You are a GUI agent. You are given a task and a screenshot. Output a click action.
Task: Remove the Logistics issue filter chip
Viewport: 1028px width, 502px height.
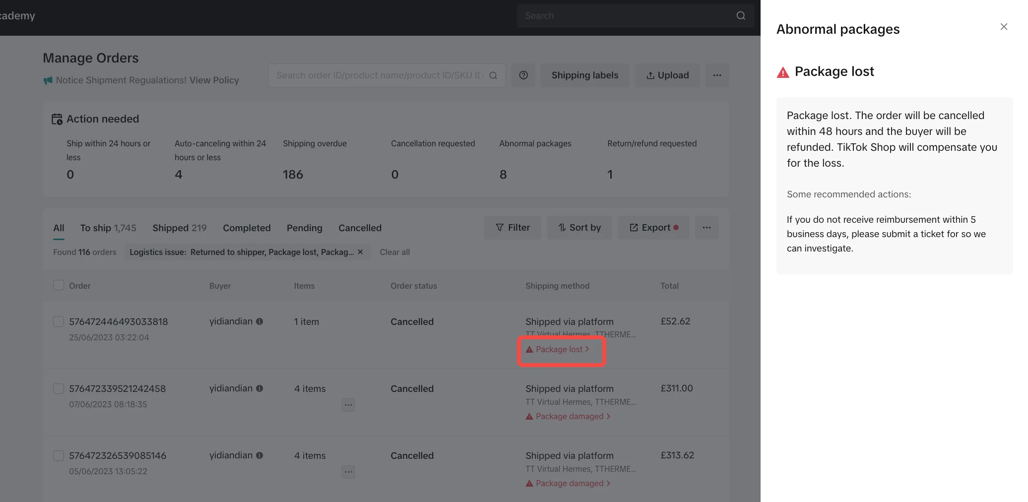[360, 252]
